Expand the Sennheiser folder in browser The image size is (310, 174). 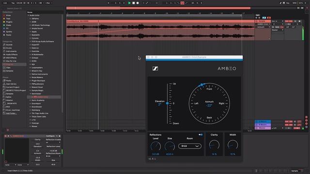coord(30,94)
